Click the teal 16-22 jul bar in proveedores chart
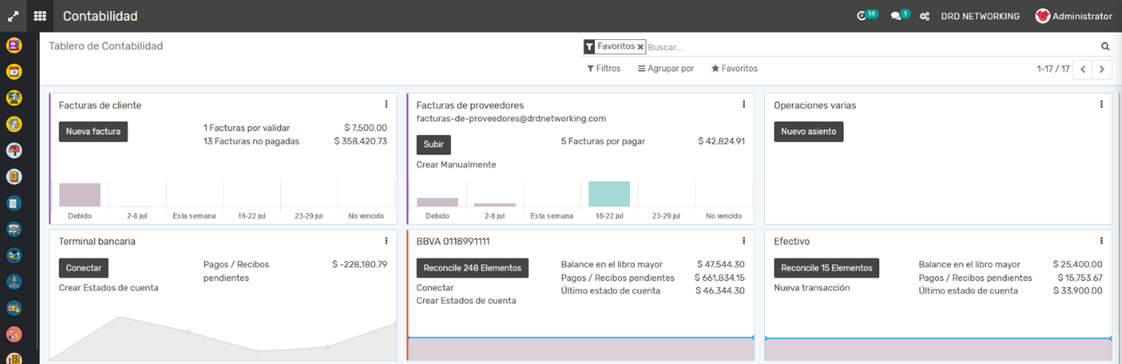The height and width of the screenshot is (364, 1122). tap(609, 194)
